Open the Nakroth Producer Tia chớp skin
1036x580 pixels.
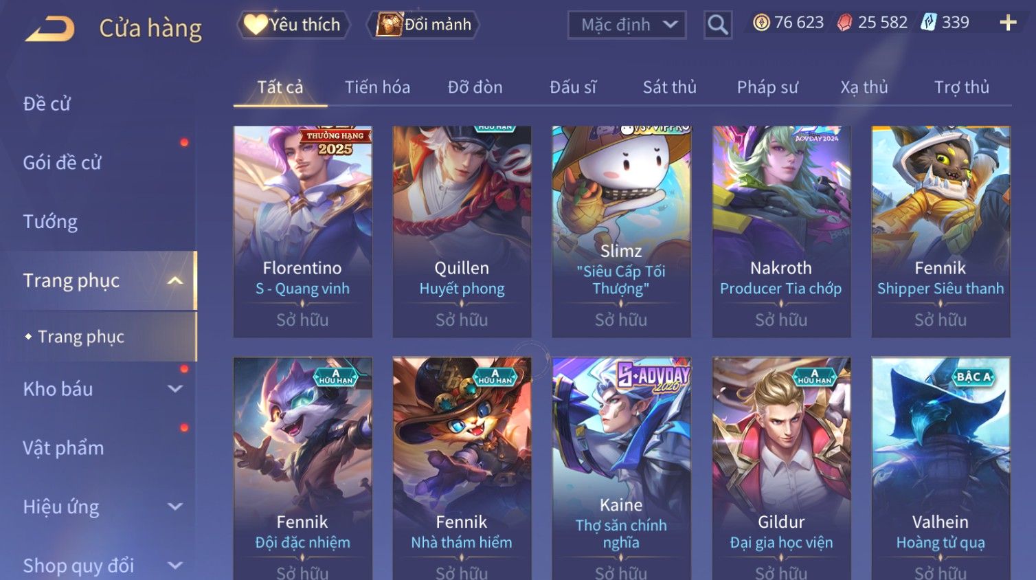point(781,232)
